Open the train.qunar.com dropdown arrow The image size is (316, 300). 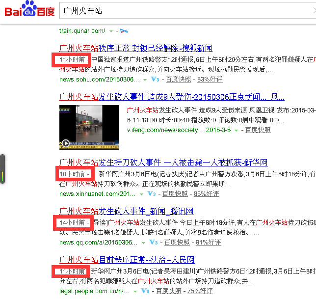click(x=111, y=31)
